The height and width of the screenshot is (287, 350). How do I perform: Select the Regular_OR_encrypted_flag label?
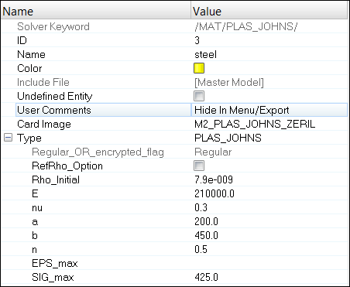pyautogui.click(x=98, y=152)
